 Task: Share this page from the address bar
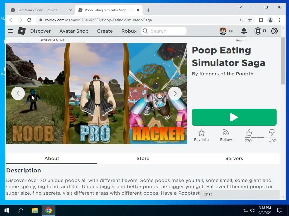pos(241,20)
